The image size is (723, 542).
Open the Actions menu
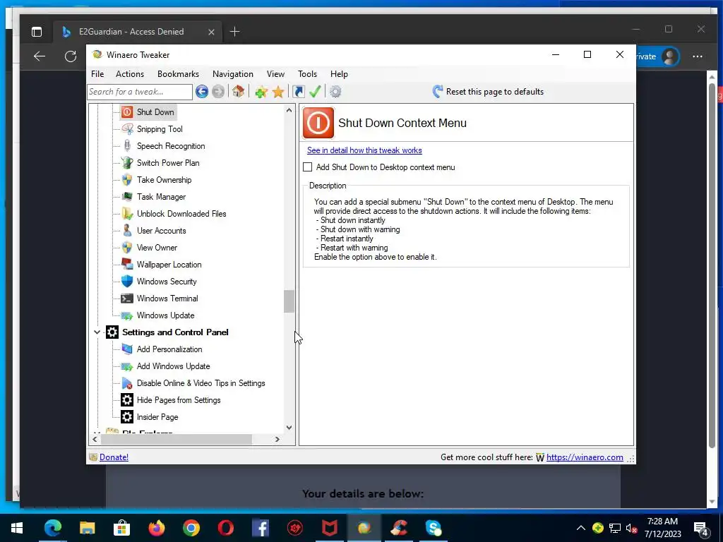coord(130,73)
